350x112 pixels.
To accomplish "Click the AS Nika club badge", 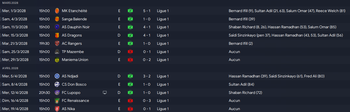I will 57,109.
